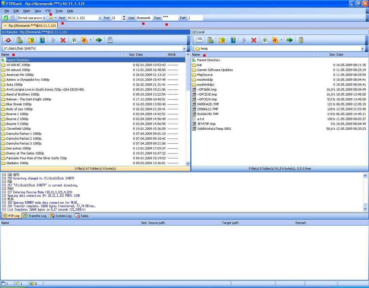Screen dimensions: 369x288
Task: Click the refresh icon in the Remote toolbar
Action: (74, 40)
